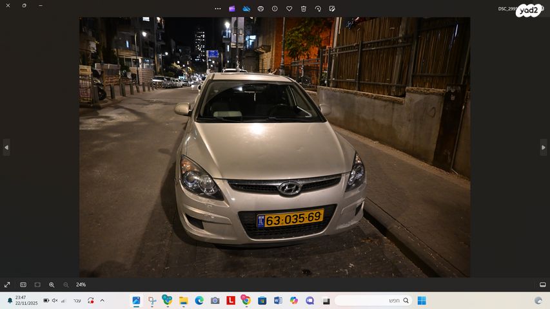
Task: Launch Microsoft Edge from the taskbar
Action: pyautogui.click(x=199, y=301)
